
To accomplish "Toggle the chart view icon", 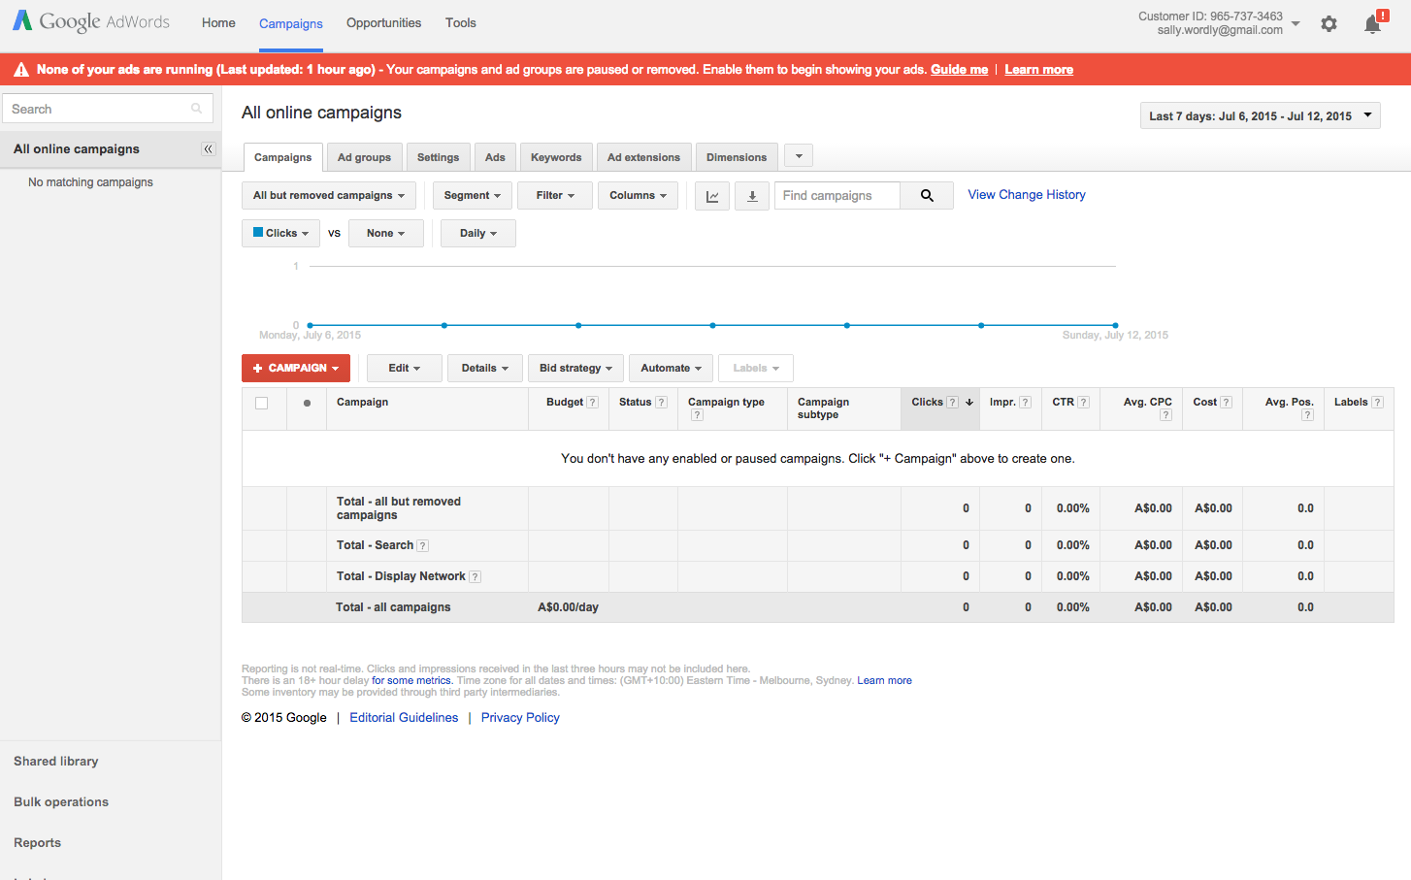I will pos(712,196).
